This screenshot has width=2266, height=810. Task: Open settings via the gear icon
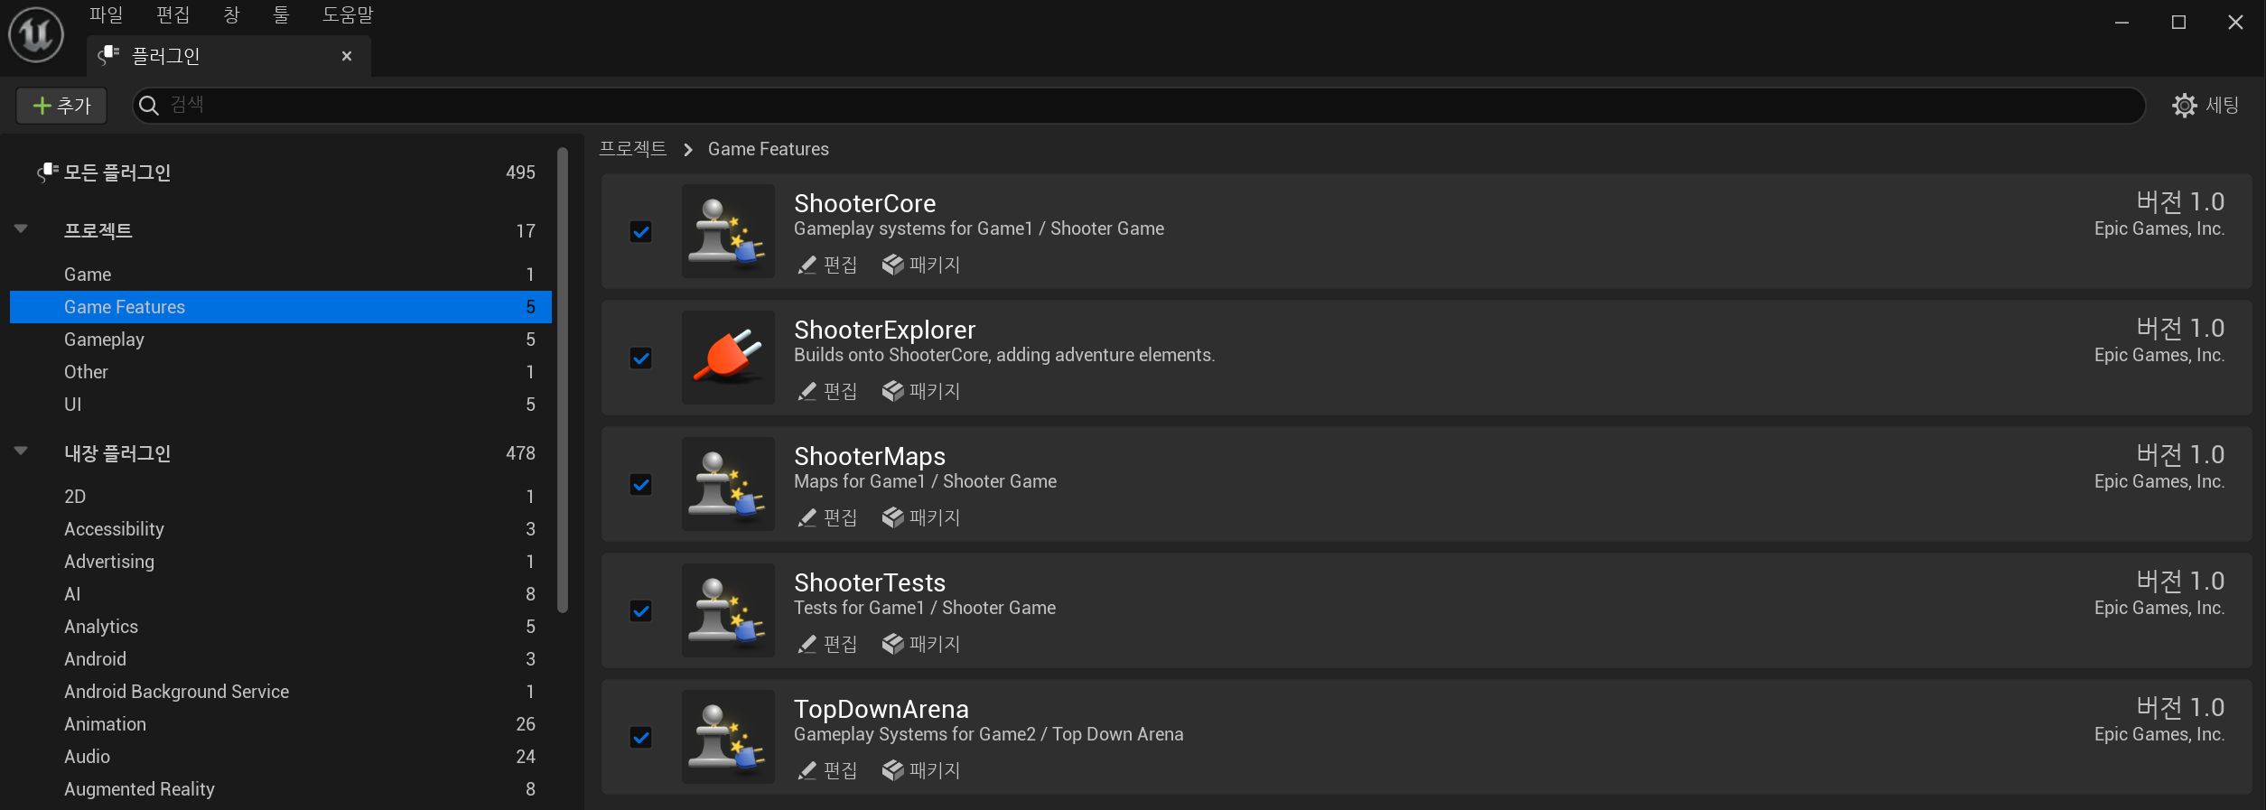(2184, 106)
